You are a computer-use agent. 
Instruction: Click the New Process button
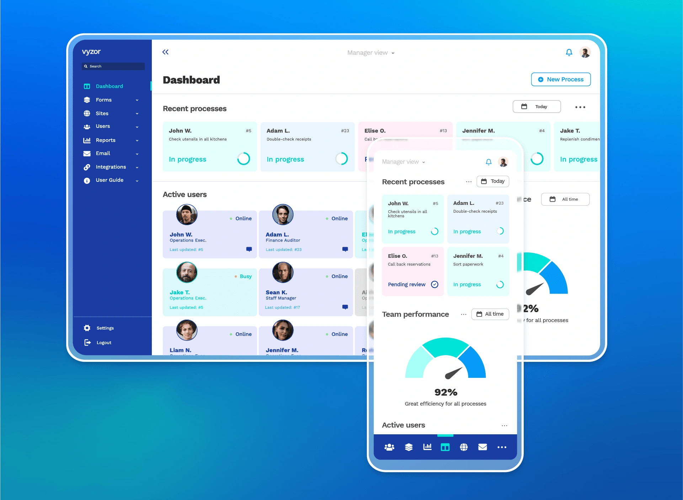pyautogui.click(x=560, y=80)
